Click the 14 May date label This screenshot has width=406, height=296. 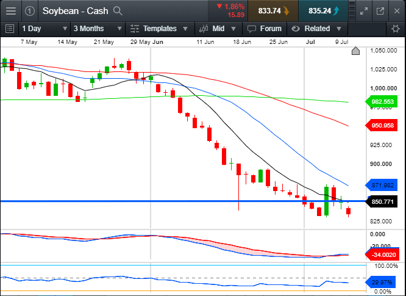click(x=67, y=42)
